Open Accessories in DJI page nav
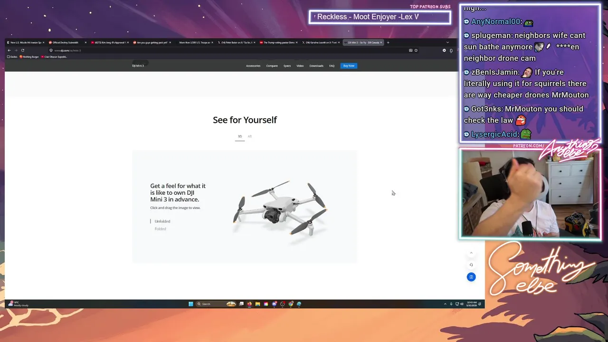 (x=253, y=66)
